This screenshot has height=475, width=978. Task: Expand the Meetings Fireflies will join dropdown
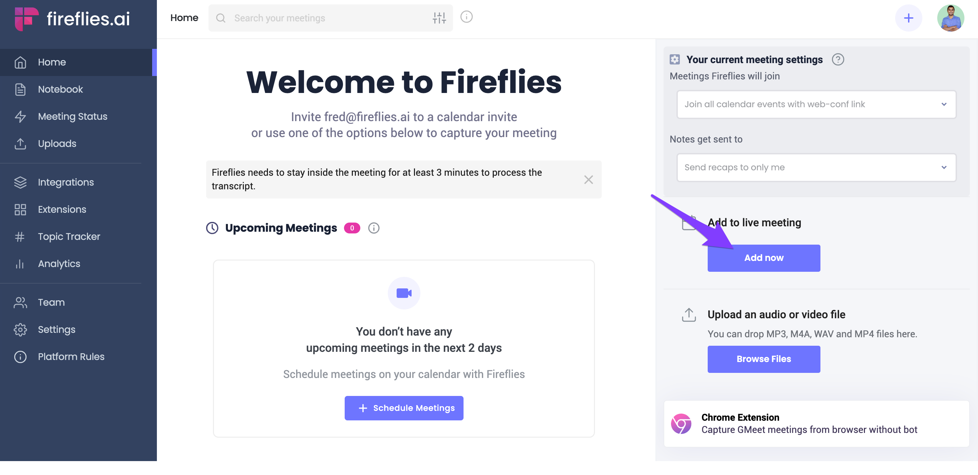tap(816, 104)
